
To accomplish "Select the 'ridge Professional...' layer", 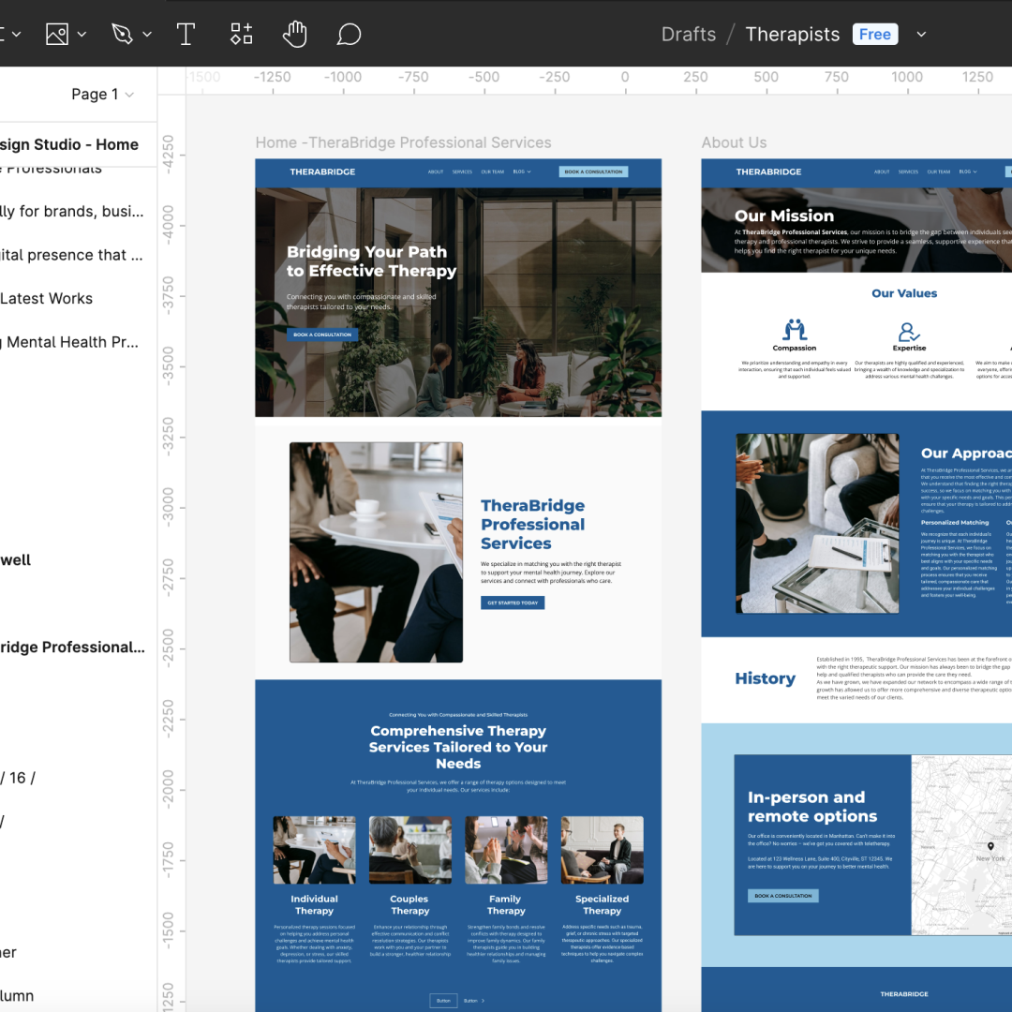I will [72, 647].
